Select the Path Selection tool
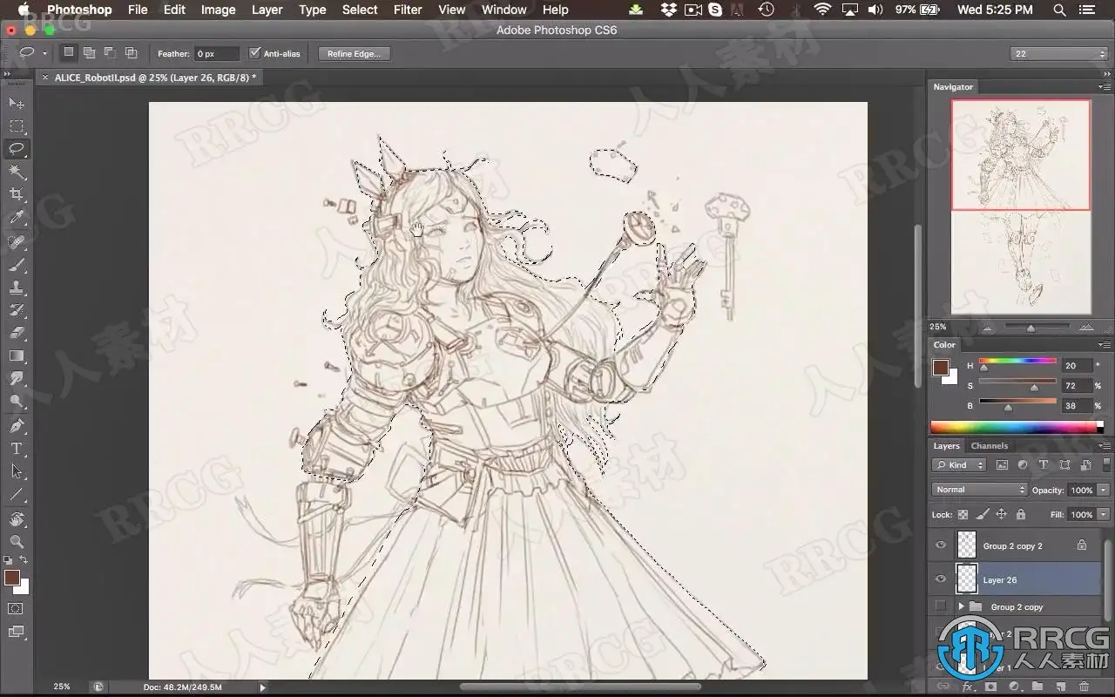The width and height of the screenshot is (1115, 697). 17,471
